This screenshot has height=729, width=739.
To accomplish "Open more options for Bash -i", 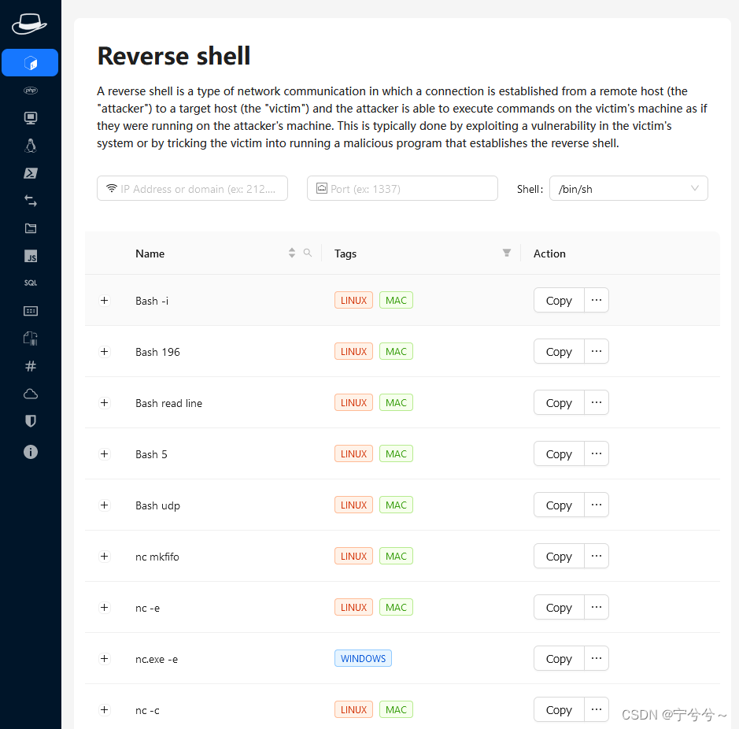I will pos(597,301).
